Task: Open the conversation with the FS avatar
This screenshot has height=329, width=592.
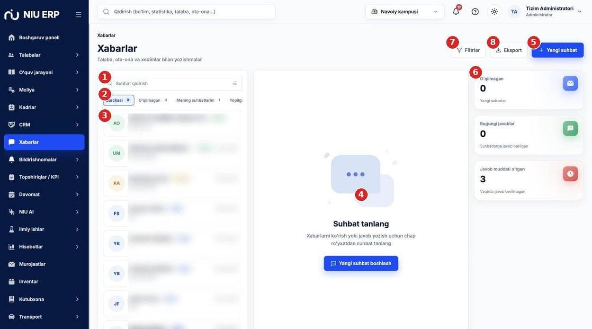Action: coord(172,213)
